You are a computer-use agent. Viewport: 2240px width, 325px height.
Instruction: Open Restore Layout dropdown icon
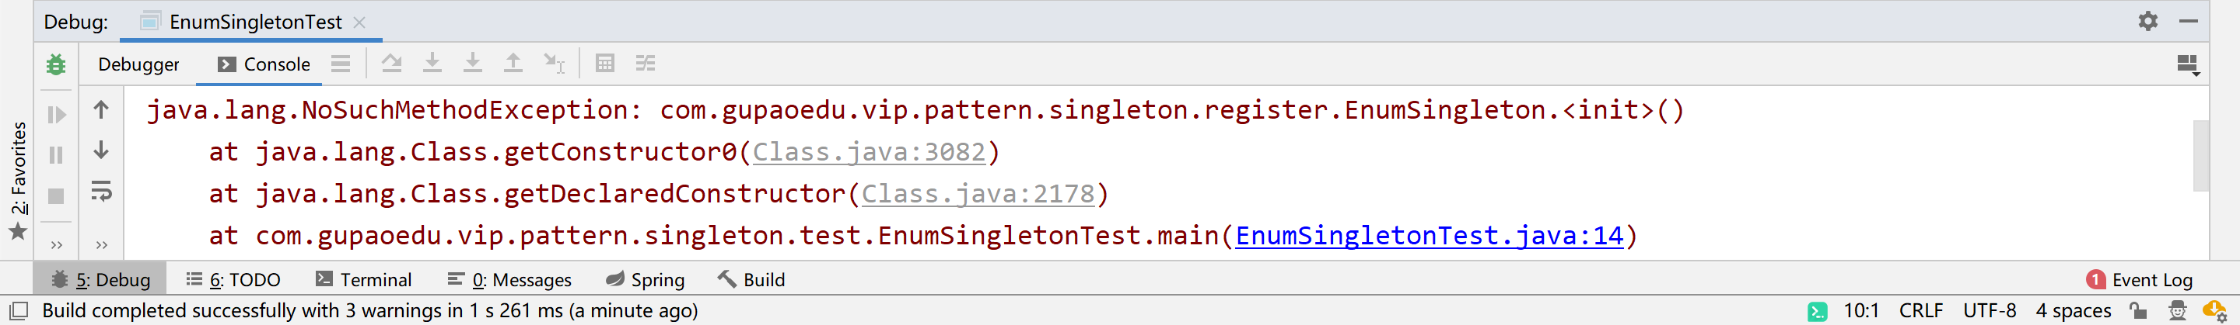click(x=2188, y=65)
